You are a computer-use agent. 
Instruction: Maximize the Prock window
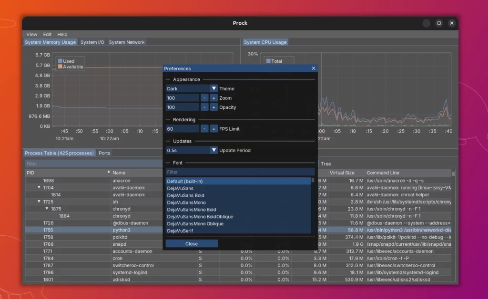pyautogui.click(x=439, y=23)
